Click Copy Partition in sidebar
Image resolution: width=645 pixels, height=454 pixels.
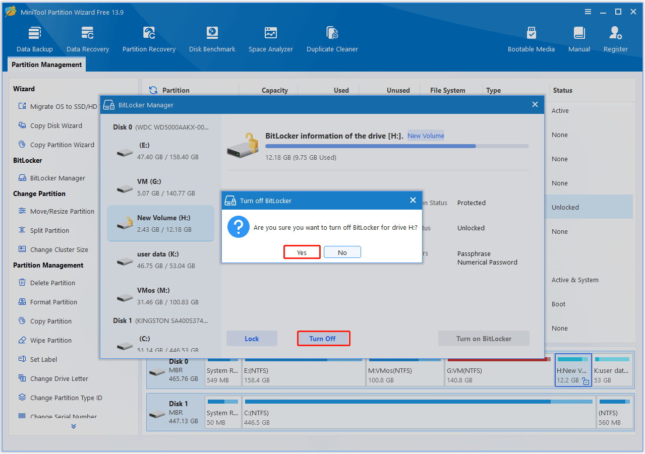pyautogui.click(x=44, y=321)
